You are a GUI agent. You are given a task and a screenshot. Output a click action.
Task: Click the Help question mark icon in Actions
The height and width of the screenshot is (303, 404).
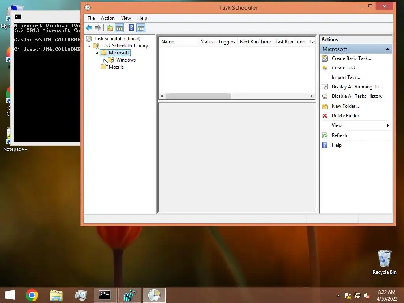325,145
